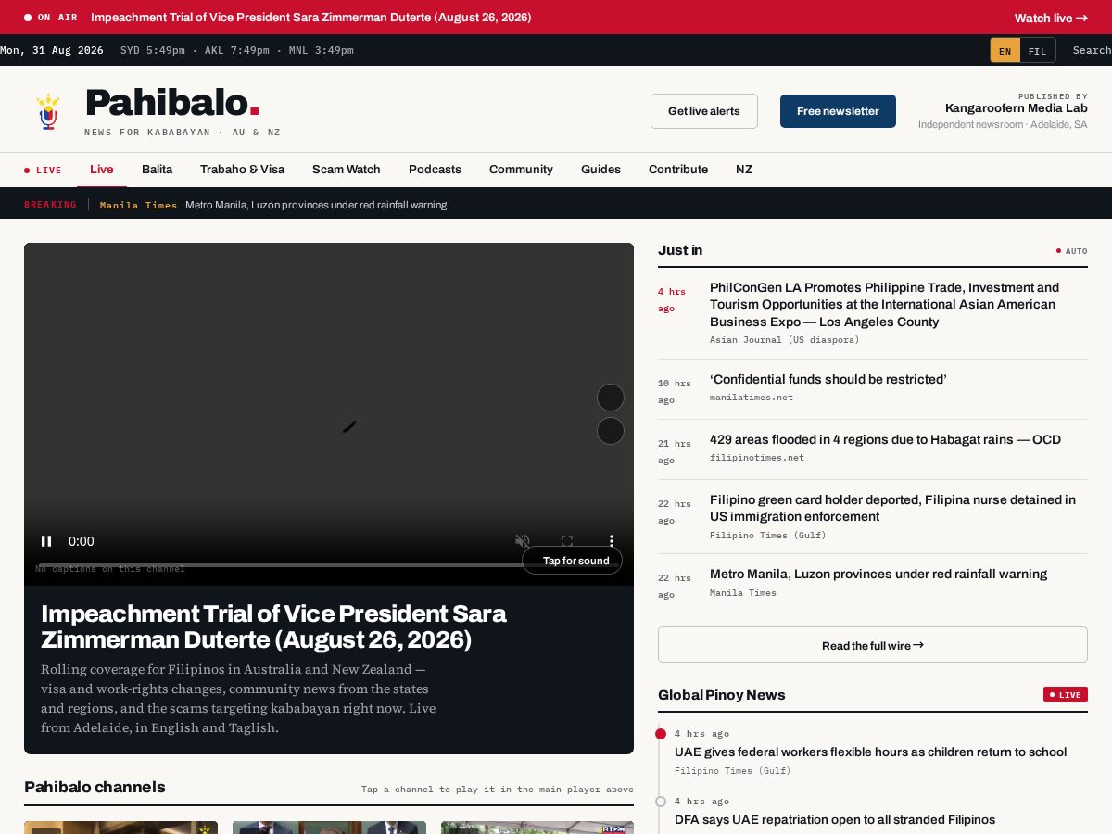Open the 429 areas flooded Habagat rains story
The width and height of the screenshot is (1112, 834).
[x=885, y=439]
